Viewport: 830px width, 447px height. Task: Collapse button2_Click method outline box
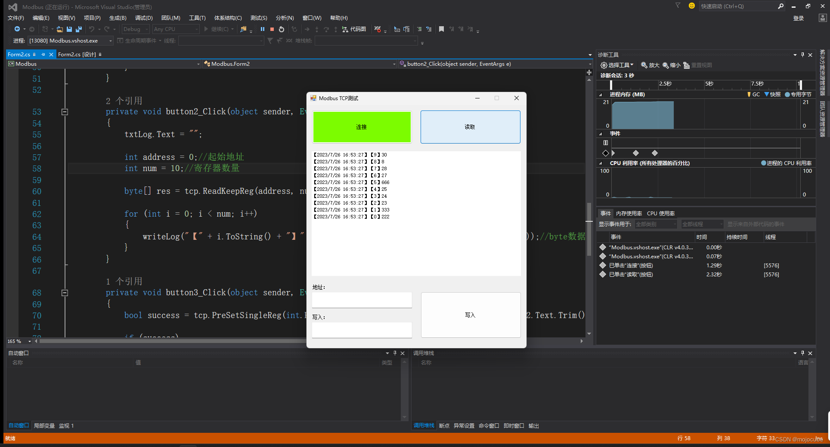[65, 112]
